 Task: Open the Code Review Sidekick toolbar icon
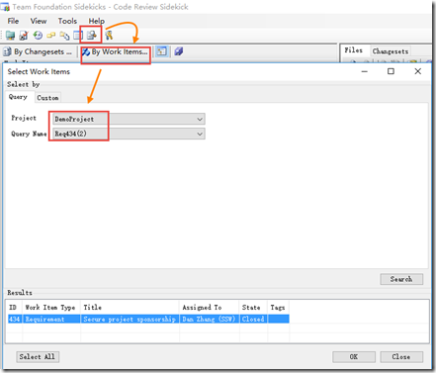pyautogui.click(x=91, y=35)
